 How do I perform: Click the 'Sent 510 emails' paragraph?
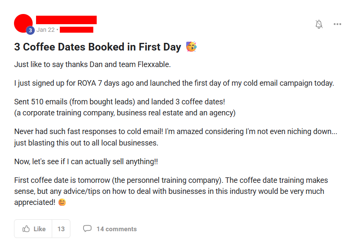point(125,107)
